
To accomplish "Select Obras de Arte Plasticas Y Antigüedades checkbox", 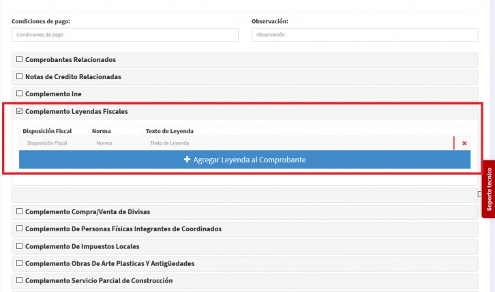I will [x=20, y=263].
